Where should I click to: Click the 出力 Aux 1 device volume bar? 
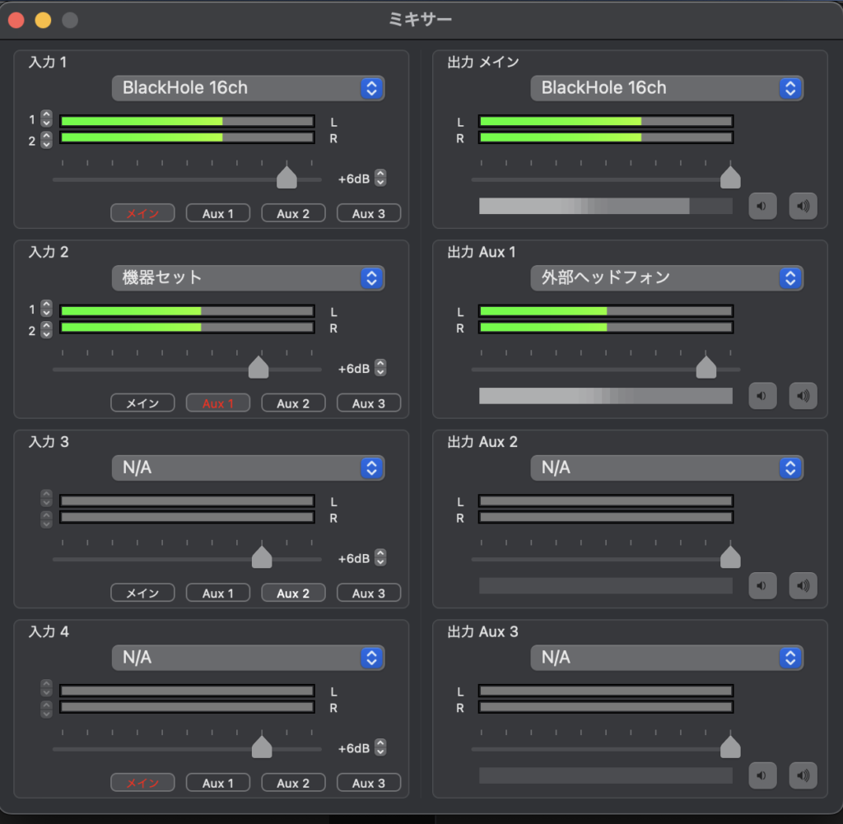606,396
